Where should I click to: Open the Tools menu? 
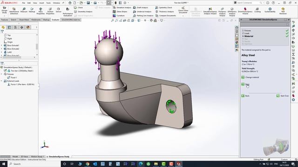pyautogui.click(x=48, y=3)
